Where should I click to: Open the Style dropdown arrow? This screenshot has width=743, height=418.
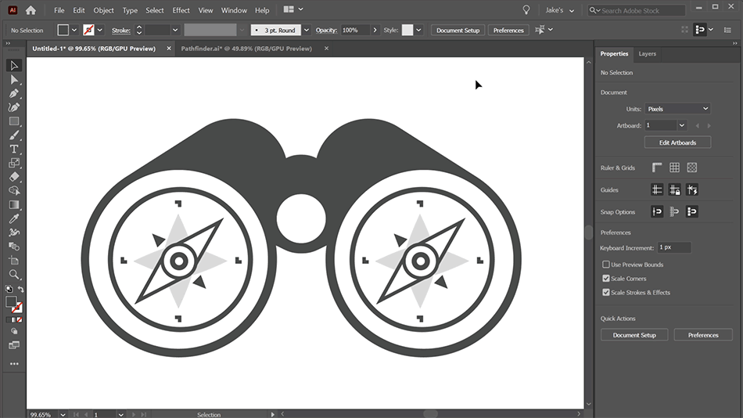click(418, 30)
